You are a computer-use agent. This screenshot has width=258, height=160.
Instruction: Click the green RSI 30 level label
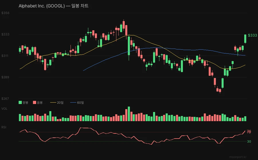[249, 141]
